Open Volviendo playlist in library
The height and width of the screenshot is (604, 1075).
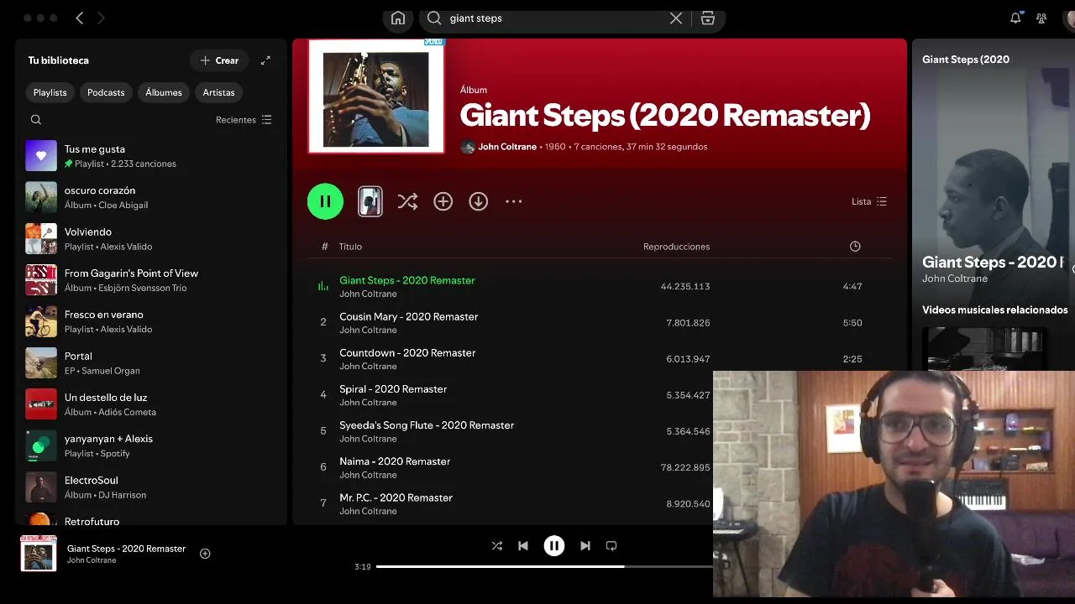pyautogui.click(x=151, y=238)
